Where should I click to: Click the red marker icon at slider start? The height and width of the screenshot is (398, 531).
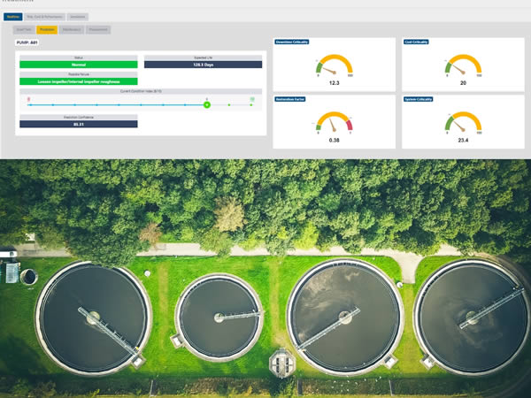coord(29,99)
